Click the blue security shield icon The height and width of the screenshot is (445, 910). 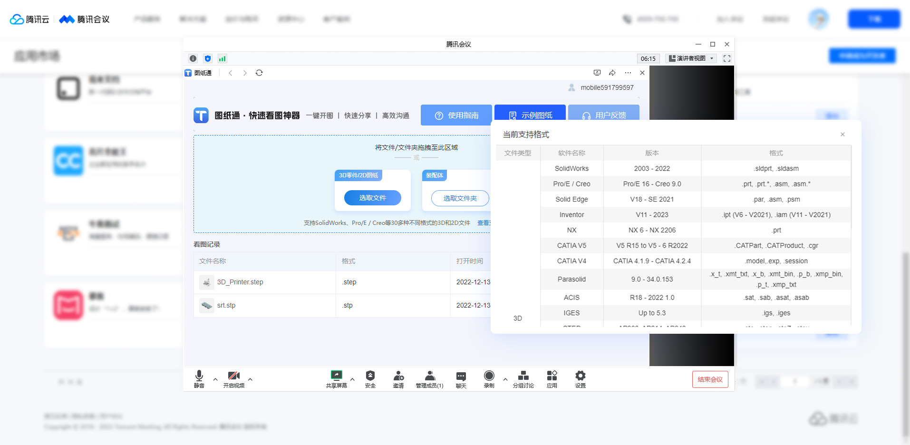[208, 58]
